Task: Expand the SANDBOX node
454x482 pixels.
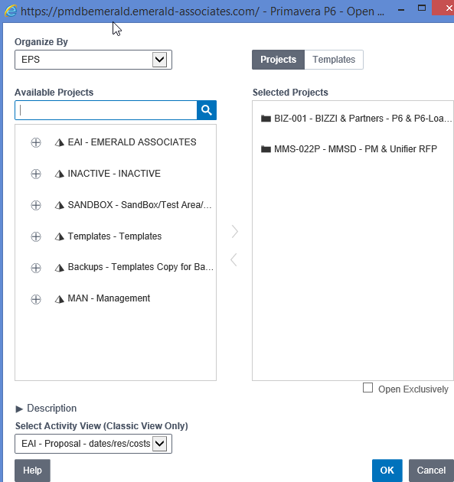Action: point(36,205)
